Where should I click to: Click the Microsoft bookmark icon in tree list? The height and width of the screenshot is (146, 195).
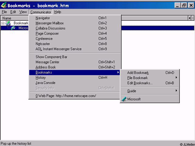[x=13, y=28]
